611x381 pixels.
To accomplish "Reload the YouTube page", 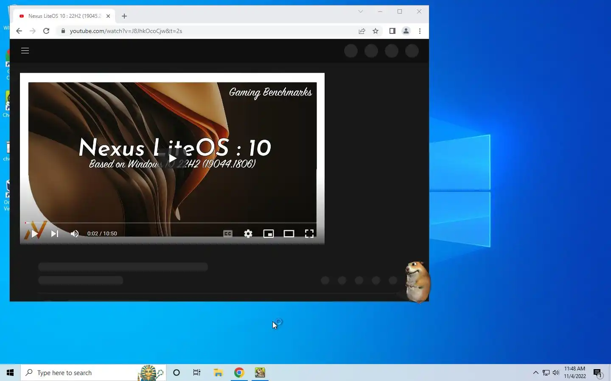I will (46, 31).
